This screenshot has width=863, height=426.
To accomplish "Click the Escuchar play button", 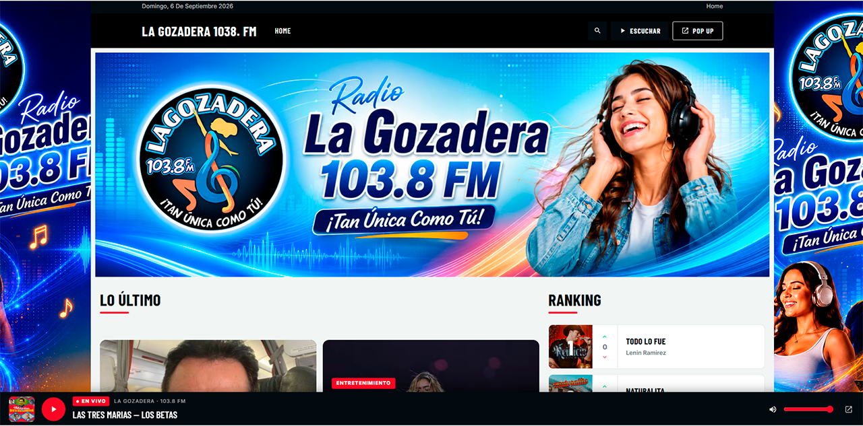I will [640, 31].
